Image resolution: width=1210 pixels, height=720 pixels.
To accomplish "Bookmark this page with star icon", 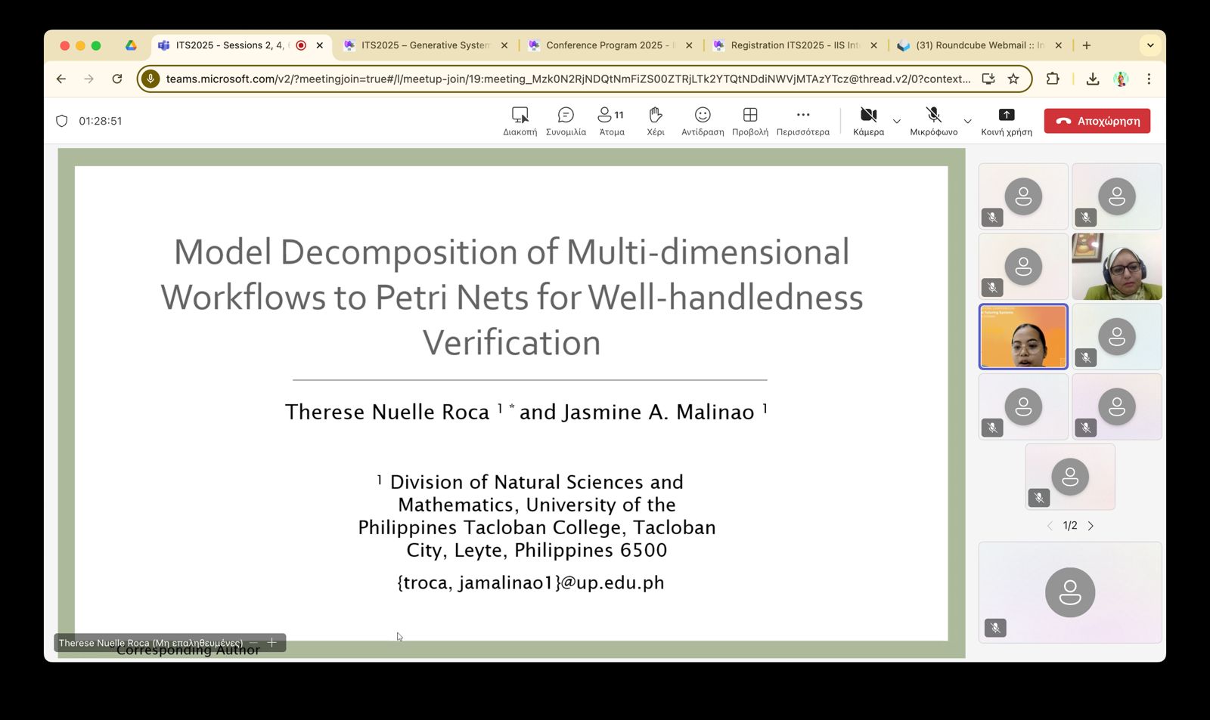I will 1013,79.
